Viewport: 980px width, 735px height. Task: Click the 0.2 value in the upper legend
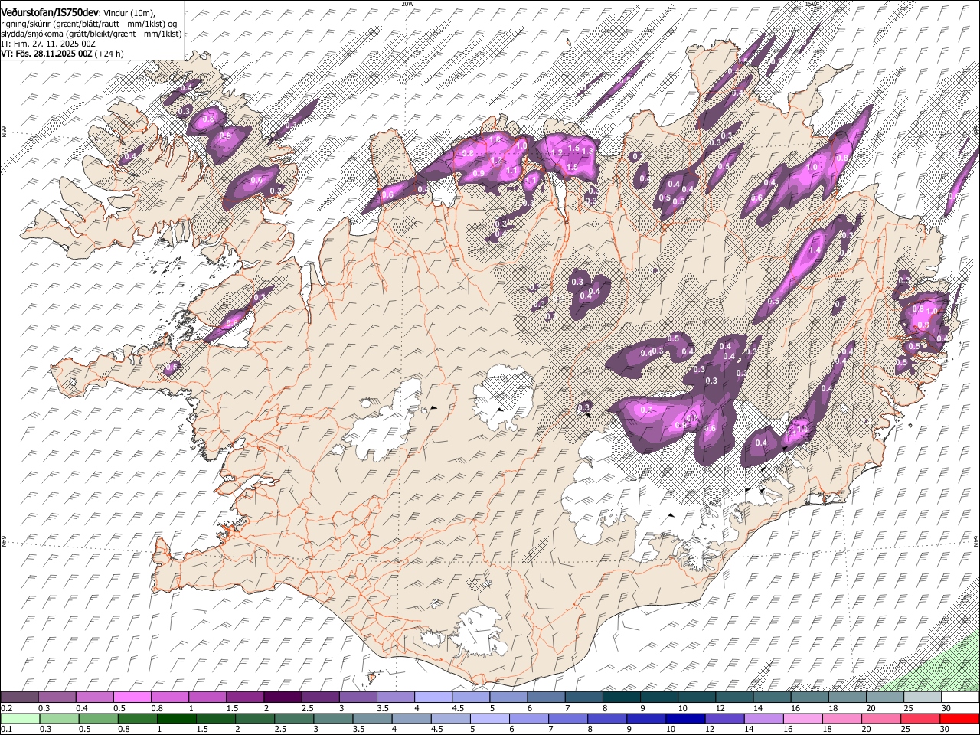coord(6,708)
